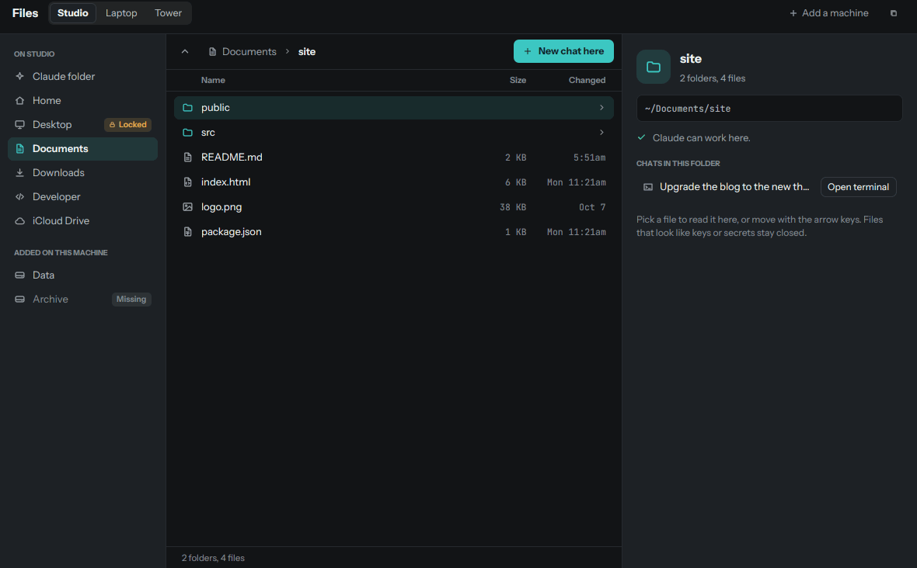This screenshot has height=568, width=917.
Task: Click the Missing badge next to Archive
Action: click(131, 299)
